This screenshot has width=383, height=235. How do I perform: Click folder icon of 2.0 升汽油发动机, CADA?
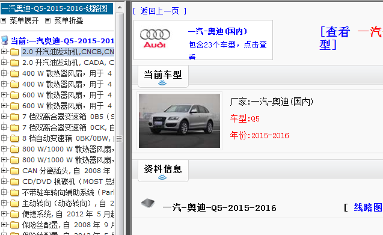(x=14, y=63)
